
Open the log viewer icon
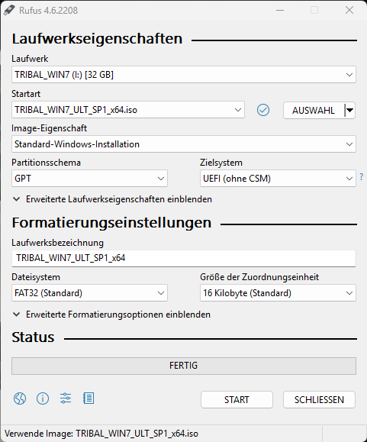pos(89,398)
